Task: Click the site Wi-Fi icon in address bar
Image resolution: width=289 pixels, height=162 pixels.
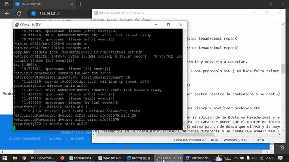Action: click(x=33, y=13)
